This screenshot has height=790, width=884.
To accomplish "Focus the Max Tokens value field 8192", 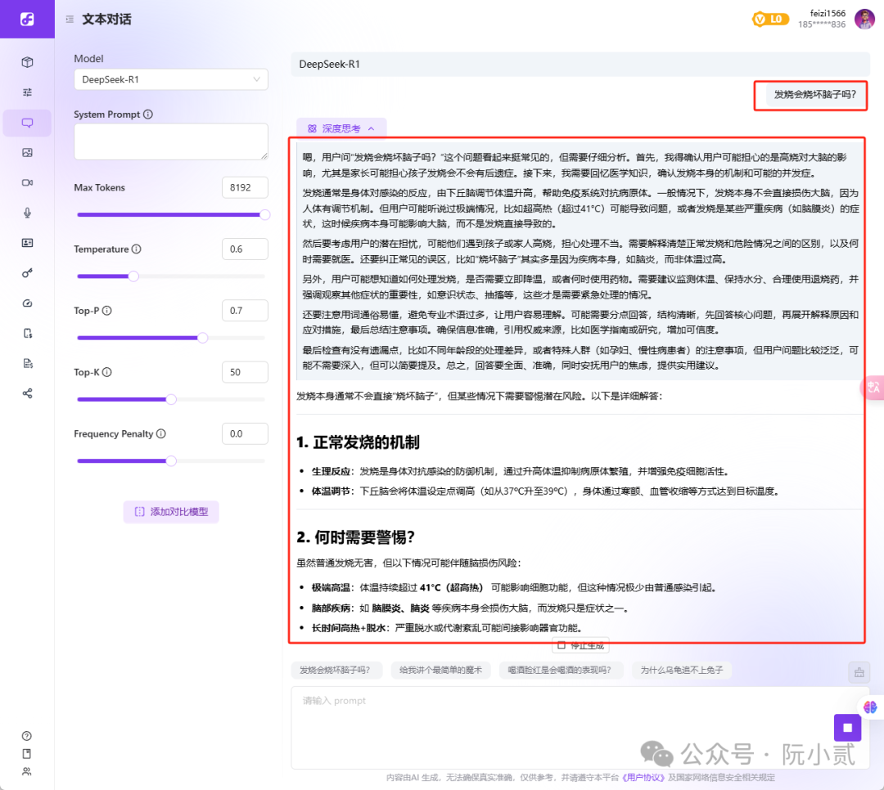I will point(245,187).
